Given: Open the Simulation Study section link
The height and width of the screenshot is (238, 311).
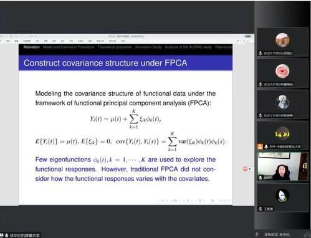Looking at the screenshot, I should pos(148,47).
